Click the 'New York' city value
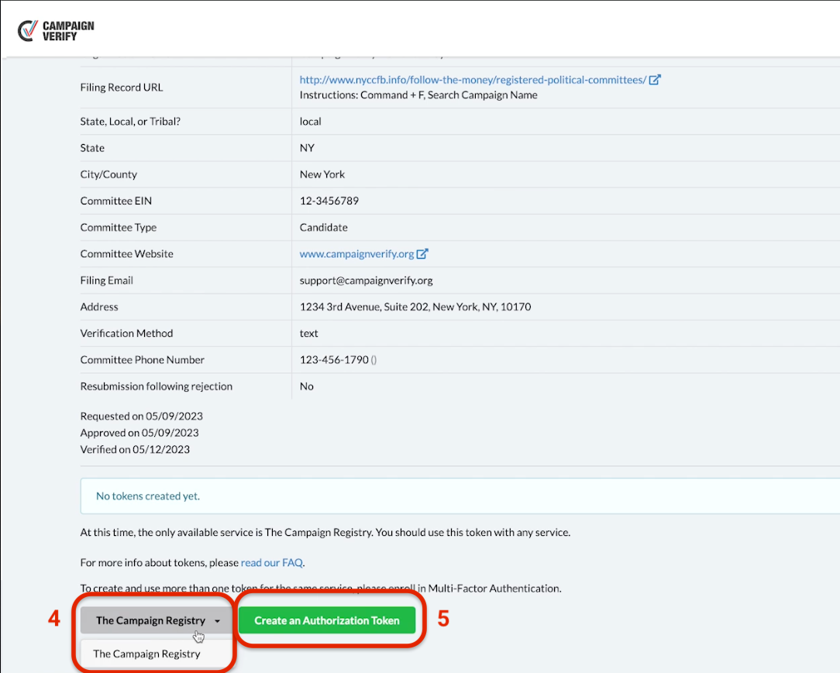This screenshot has height=673, width=840. pyautogui.click(x=322, y=174)
